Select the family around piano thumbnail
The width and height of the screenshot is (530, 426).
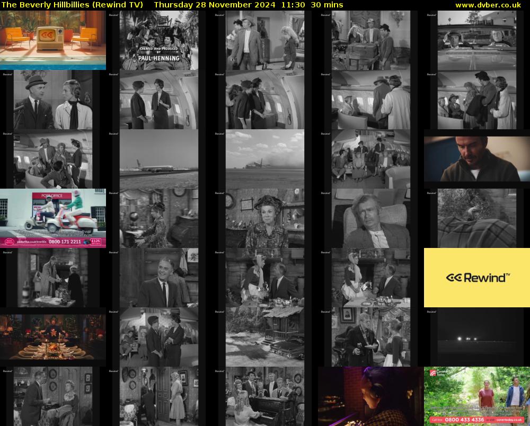tap(265, 396)
